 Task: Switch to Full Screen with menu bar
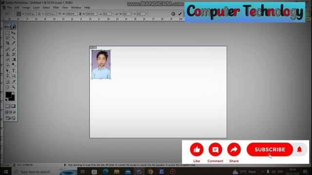(10, 112)
